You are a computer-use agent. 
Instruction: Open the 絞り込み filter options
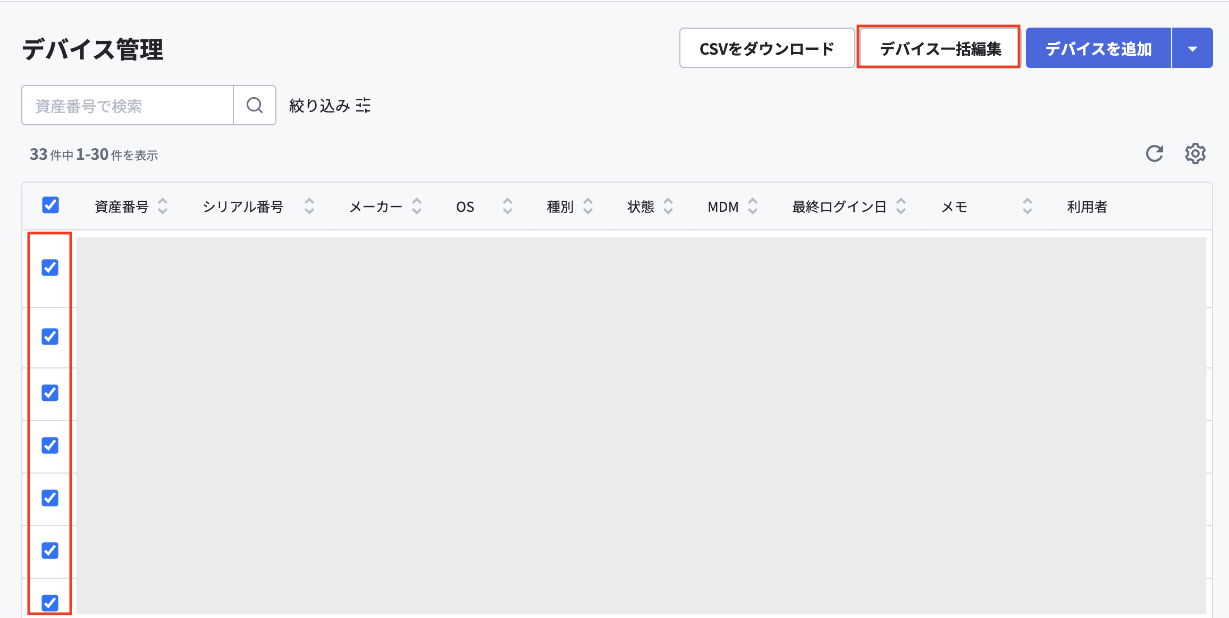click(x=330, y=106)
